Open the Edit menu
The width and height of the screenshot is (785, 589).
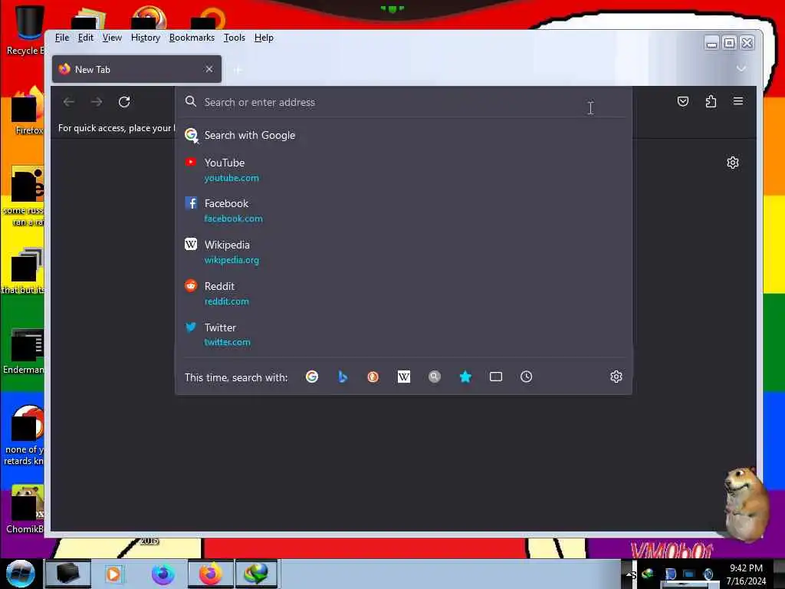coord(86,38)
